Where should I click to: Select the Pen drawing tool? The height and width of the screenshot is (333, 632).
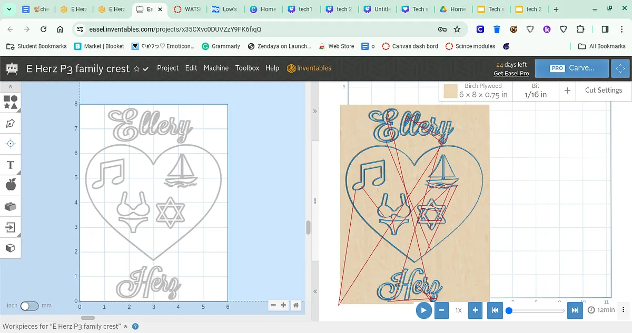coord(10,124)
